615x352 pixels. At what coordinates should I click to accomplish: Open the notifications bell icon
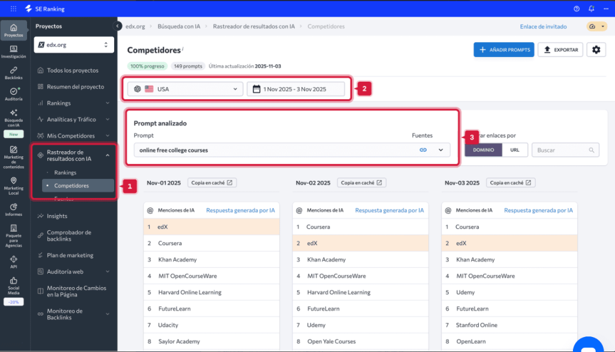click(592, 8)
